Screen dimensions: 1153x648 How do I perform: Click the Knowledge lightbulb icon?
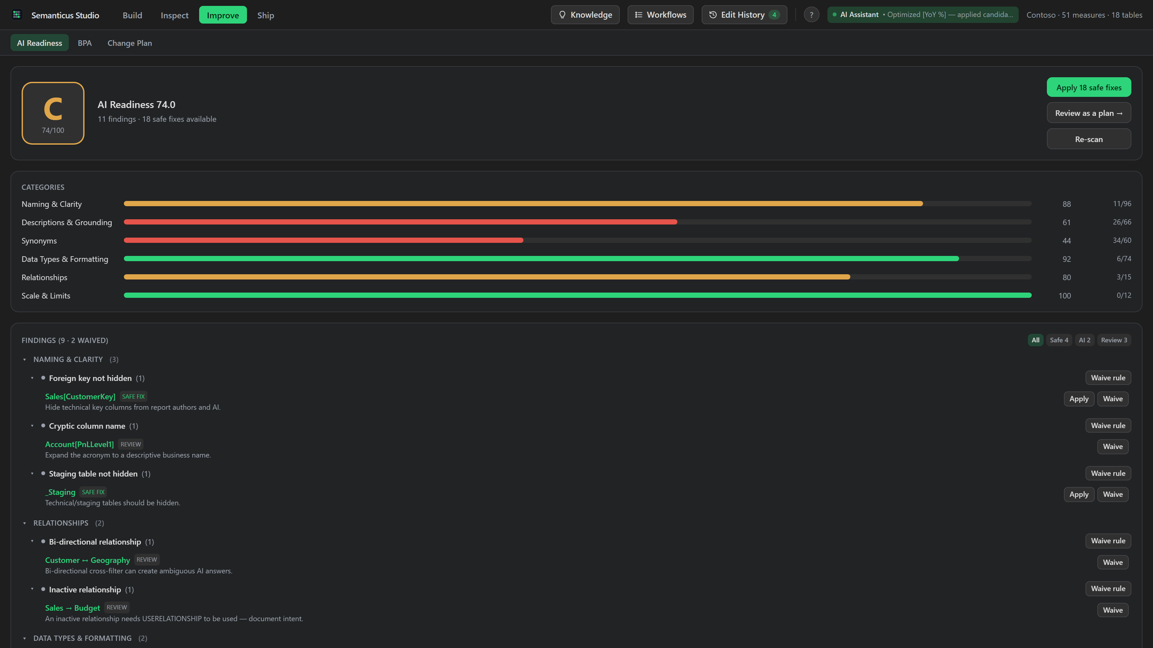pyautogui.click(x=562, y=15)
